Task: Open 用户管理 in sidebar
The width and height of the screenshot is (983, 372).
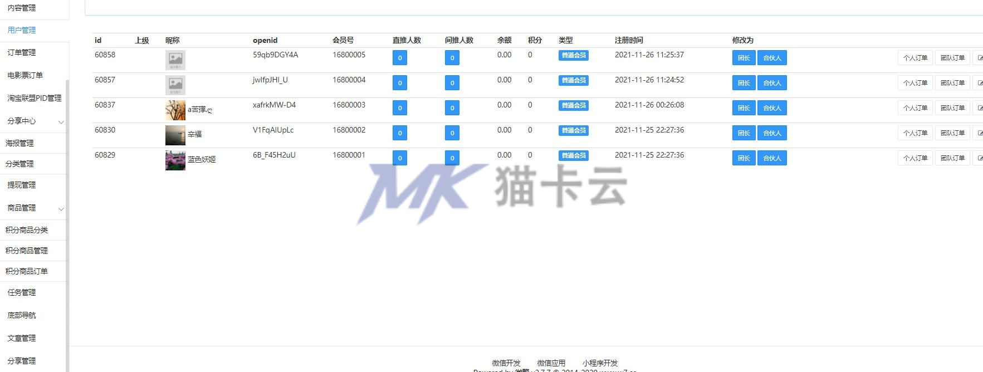Action: coord(22,30)
